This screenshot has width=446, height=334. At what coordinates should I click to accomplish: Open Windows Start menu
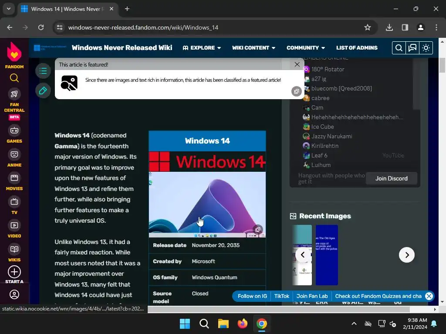(185, 324)
